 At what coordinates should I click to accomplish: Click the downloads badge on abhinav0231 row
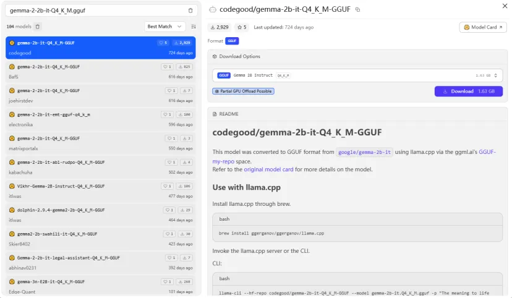[x=187, y=258]
